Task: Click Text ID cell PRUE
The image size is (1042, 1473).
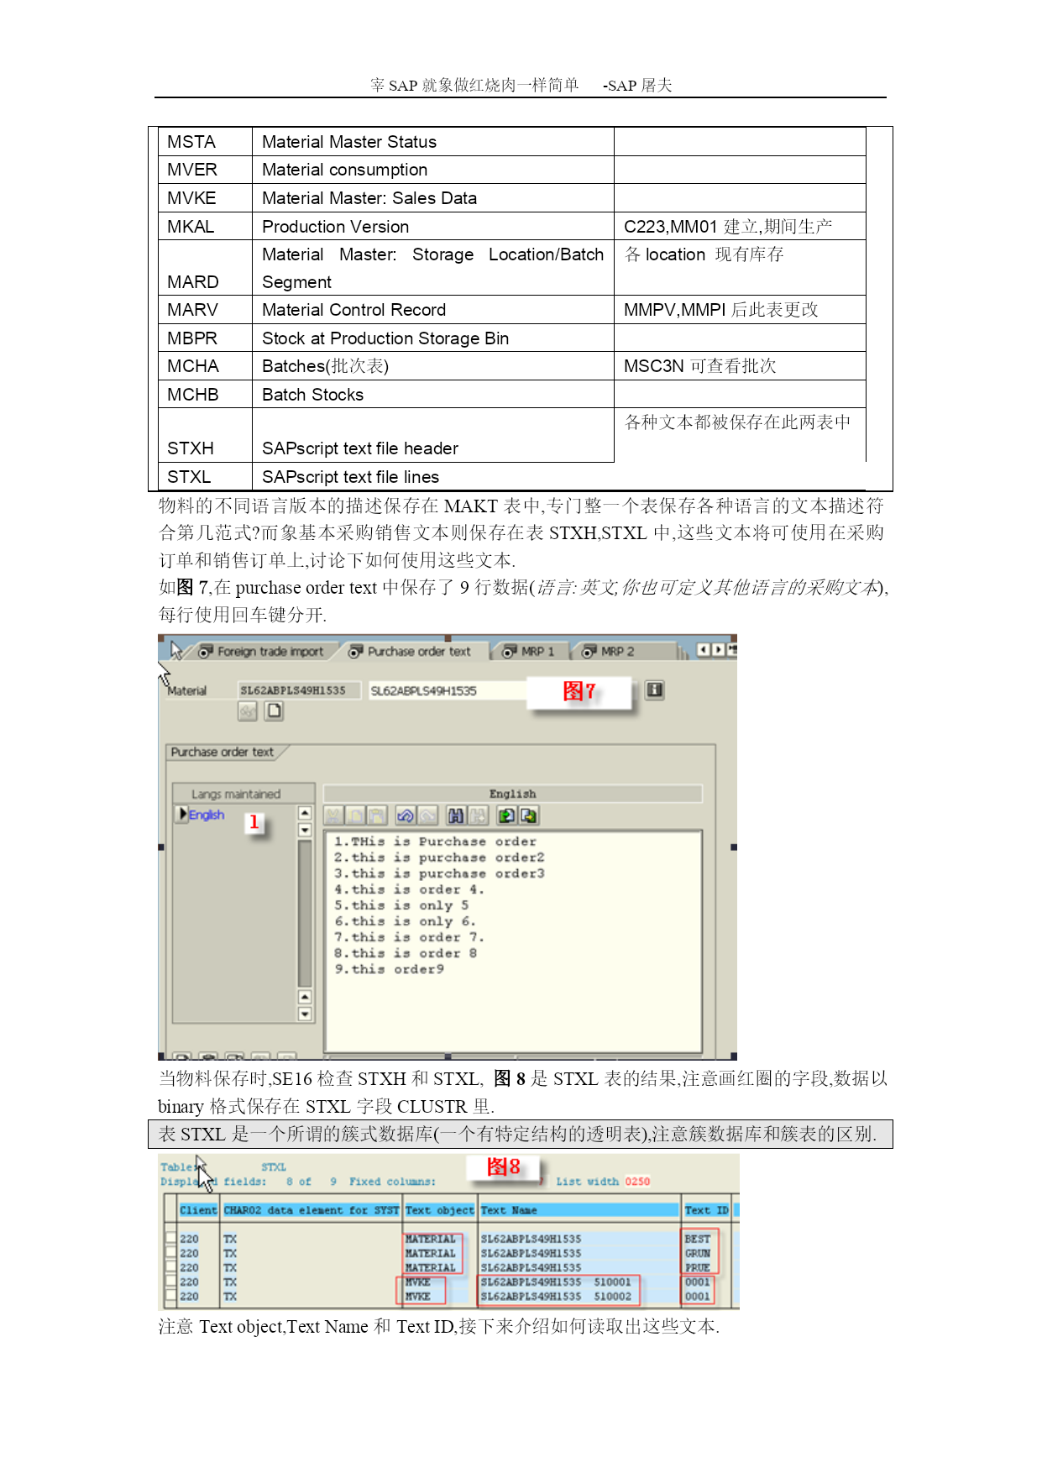Action: (697, 1267)
